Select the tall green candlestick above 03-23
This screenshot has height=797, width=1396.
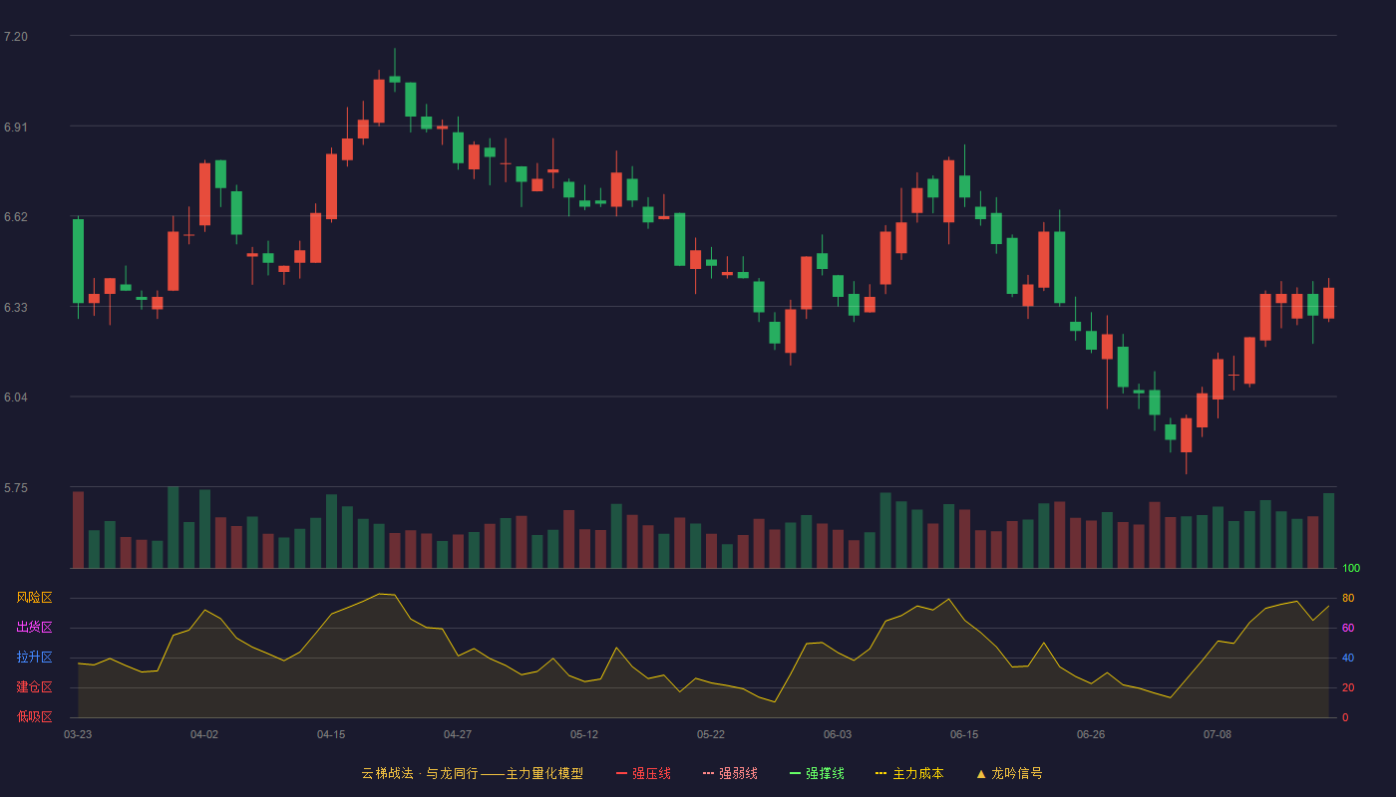(x=78, y=261)
